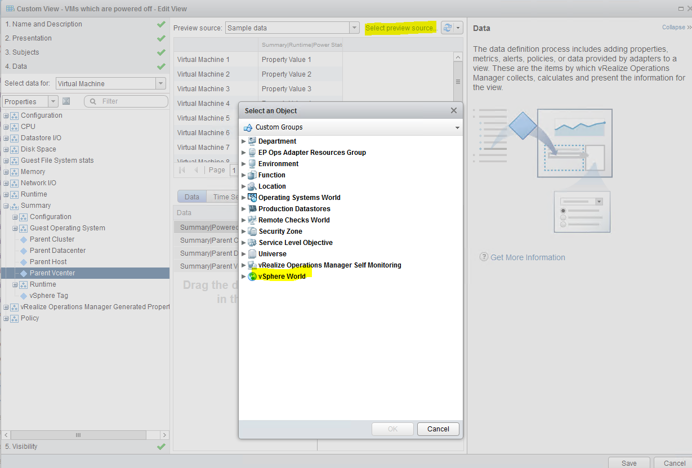The image size is (692, 468).
Task: Click the Collapse link in Data panel
Action: point(673,27)
